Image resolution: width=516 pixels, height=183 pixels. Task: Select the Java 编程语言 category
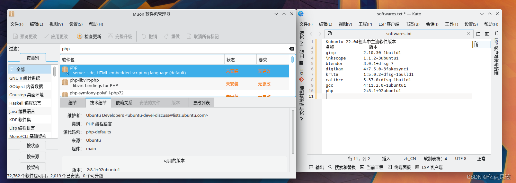pyautogui.click(x=30, y=111)
